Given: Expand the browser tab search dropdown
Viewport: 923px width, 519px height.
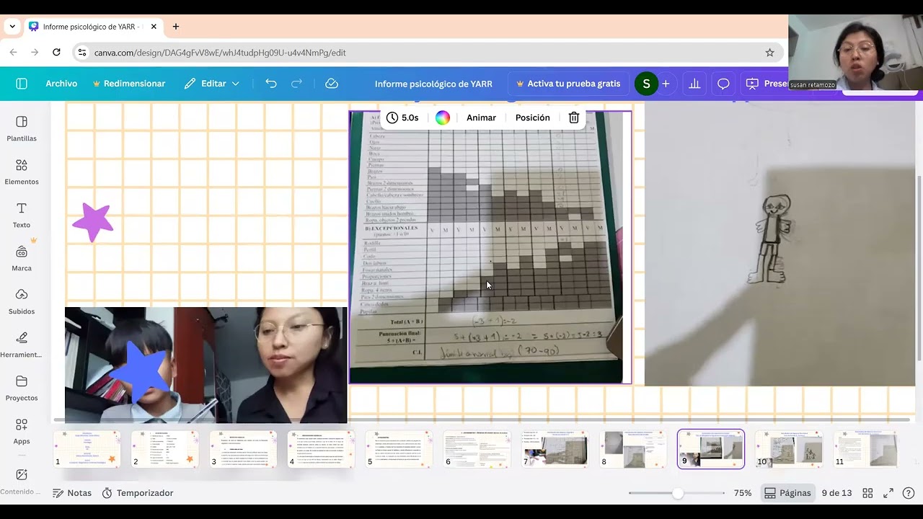Looking at the screenshot, I should click(x=12, y=27).
